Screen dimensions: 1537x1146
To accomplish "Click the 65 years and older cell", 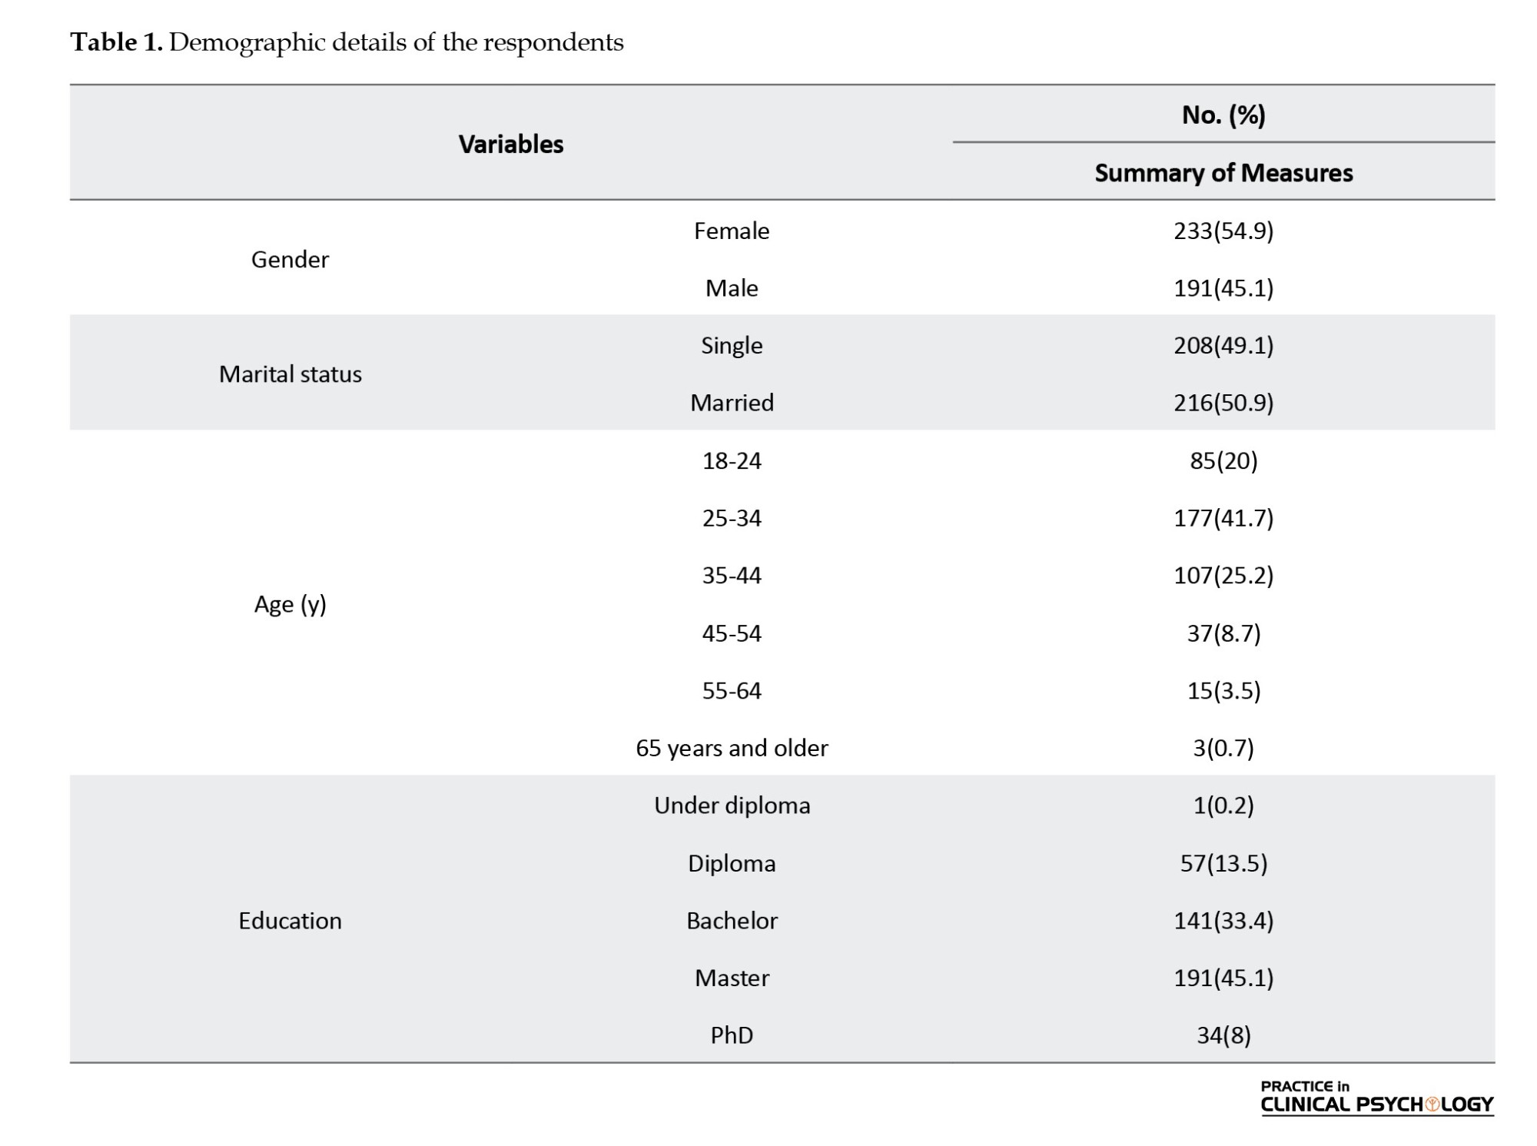I will pos(732,748).
